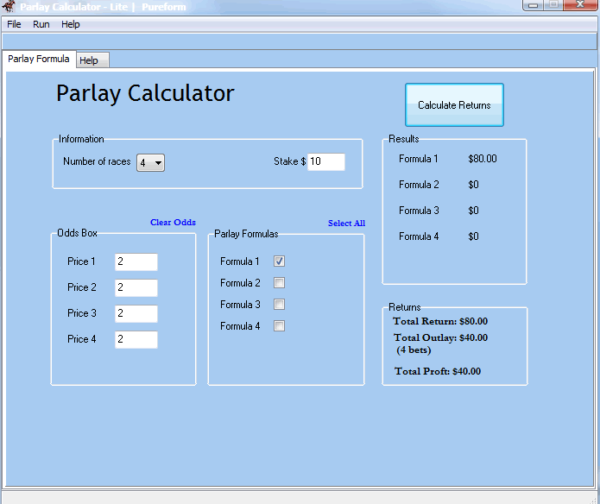Open the File menu
This screenshot has height=504, width=600.
tap(14, 24)
